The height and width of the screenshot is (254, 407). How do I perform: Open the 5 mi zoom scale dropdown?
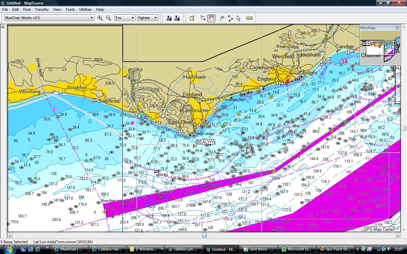pyautogui.click(x=125, y=18)
